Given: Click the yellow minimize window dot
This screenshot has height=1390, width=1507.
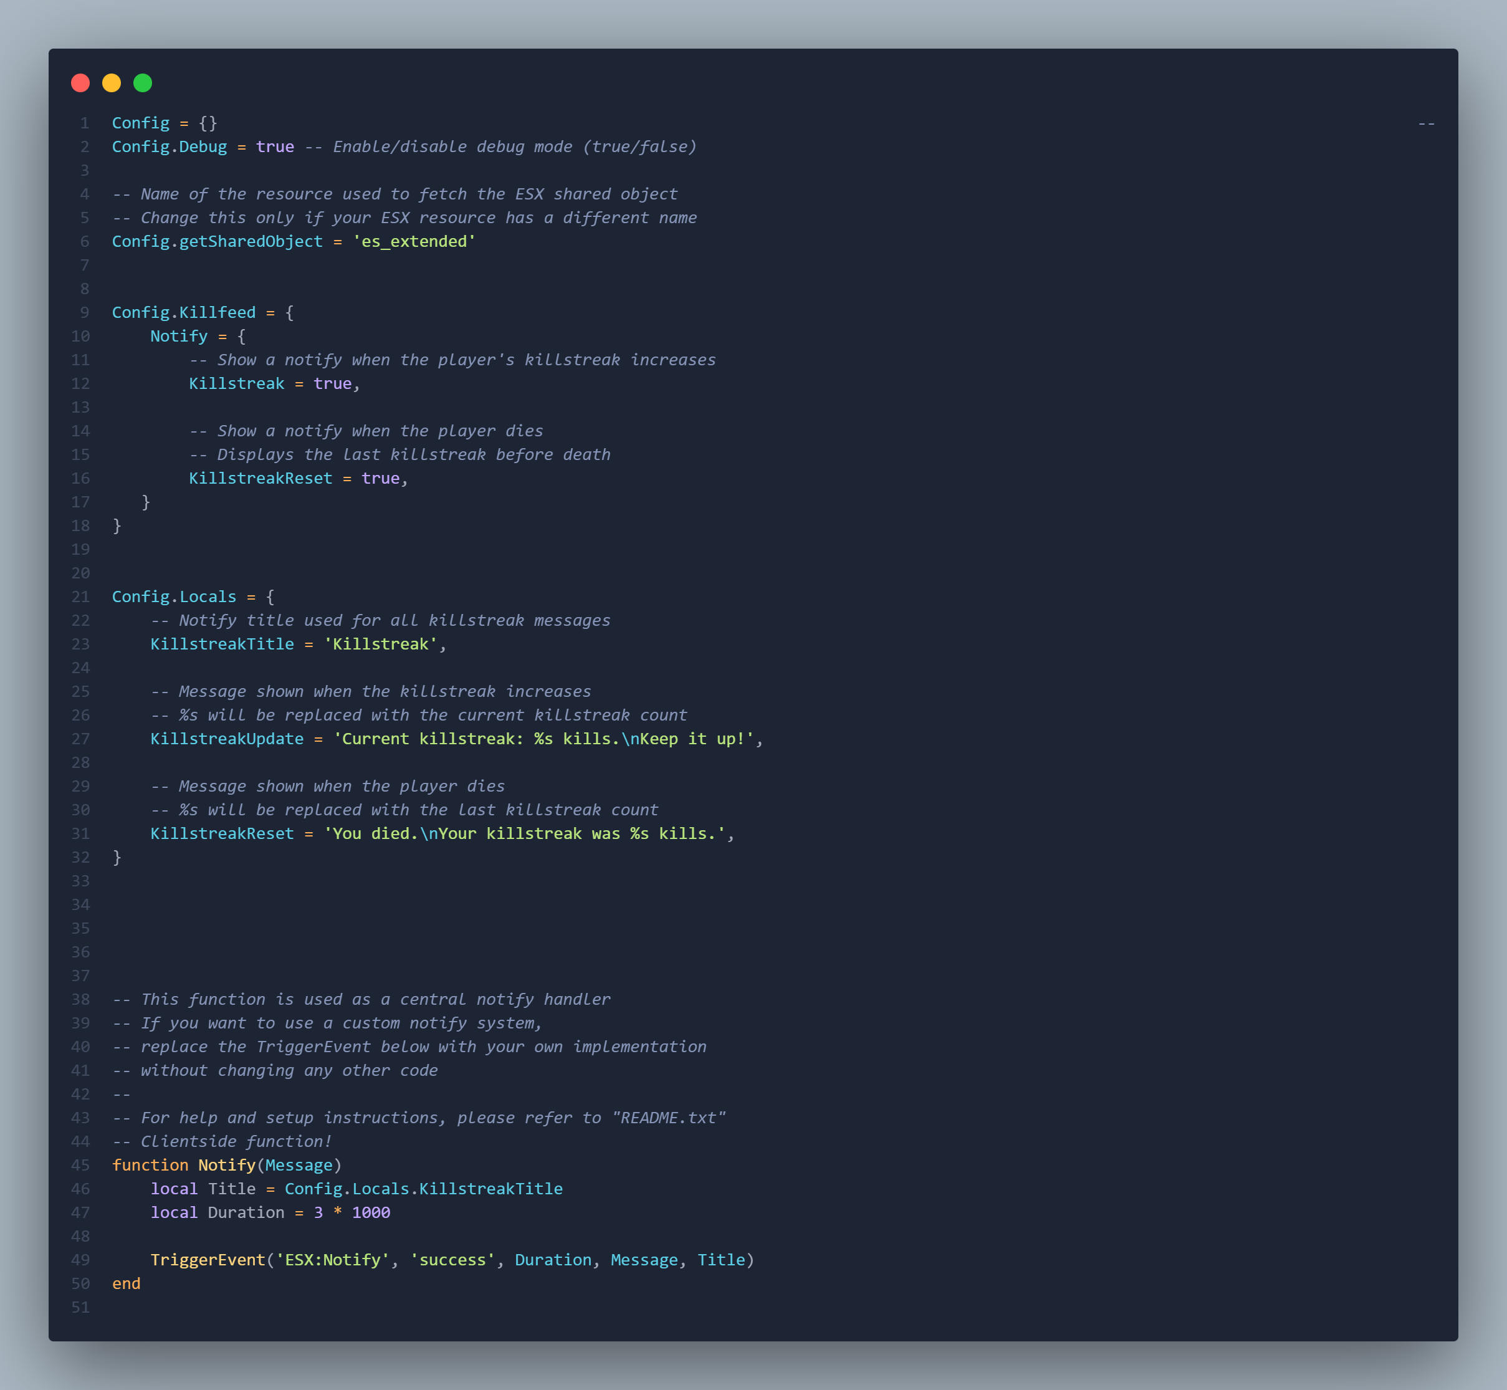Looking at the screenshot, I should (112, 83).
